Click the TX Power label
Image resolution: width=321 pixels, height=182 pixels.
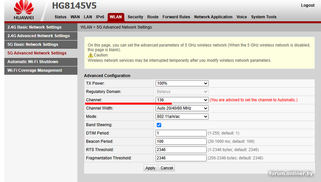pyautogui.click(x=95, y=83)
